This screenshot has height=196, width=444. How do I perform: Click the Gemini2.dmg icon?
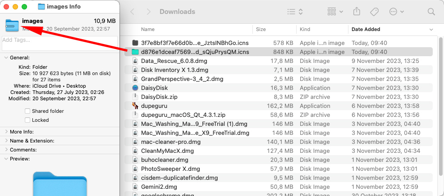pyautogui.click(x=135, y=187)
